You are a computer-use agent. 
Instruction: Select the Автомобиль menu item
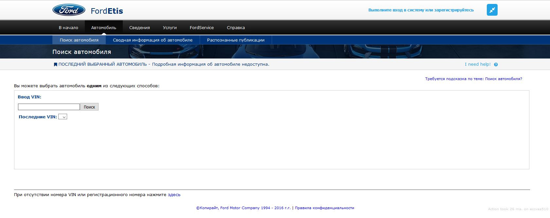pos(104,28)
